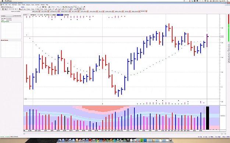The height and width of the screenshot is (143, 230).
Task: Switch to the EUR MAJOR chart tab
Action: (54, 11)
